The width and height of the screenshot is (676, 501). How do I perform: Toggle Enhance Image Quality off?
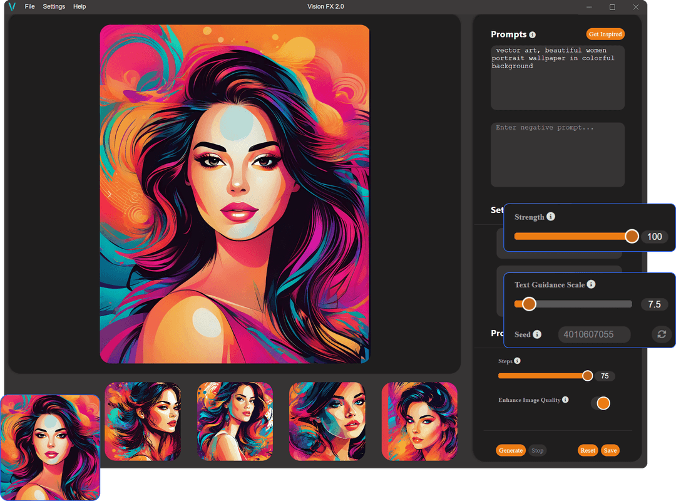(x=602, y=403)
